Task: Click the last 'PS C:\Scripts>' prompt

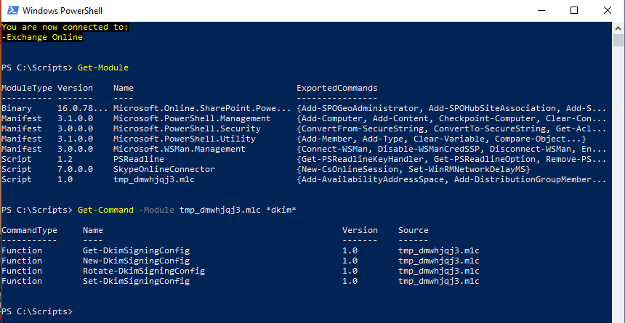Action: coord(37,311)
